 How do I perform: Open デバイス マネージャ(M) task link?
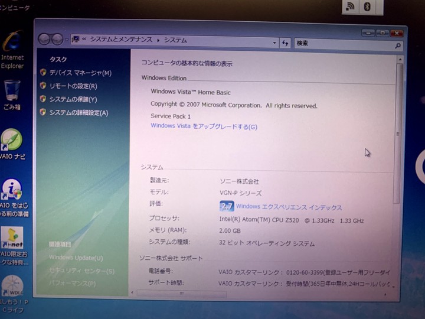tap(80, 73)
